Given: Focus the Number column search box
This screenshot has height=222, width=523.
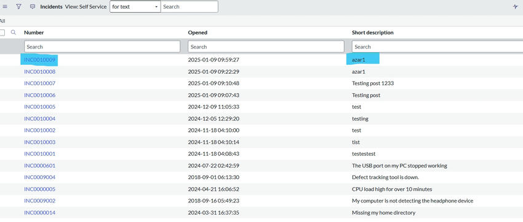Looking at the screenshot, I should pyautogui.click(x=102, y=47).
